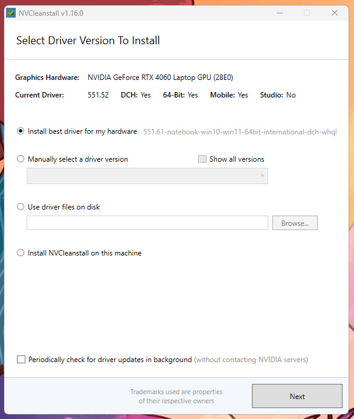Image resolution: width=354 pixels, height=419 pixels.
Task: Proceed with the Next button
Action: (297, 396)
